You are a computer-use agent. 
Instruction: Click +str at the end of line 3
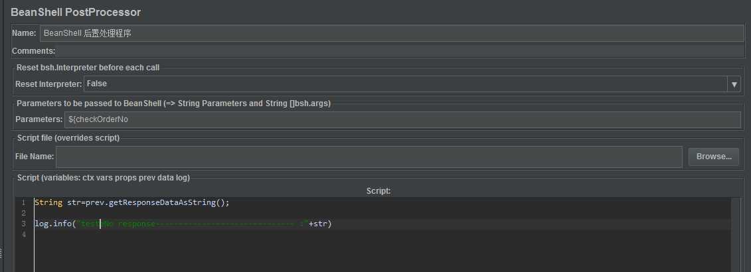click(x=319, y=224)
